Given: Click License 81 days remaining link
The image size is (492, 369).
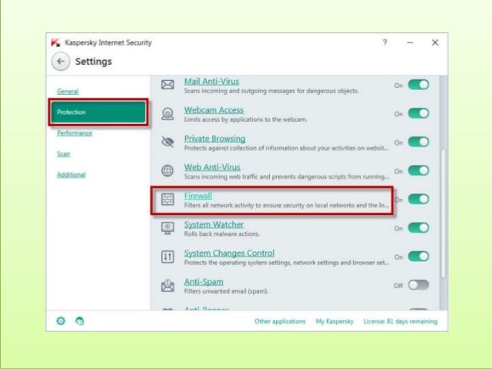Looking at the screenshot, I should coord(400,321).
